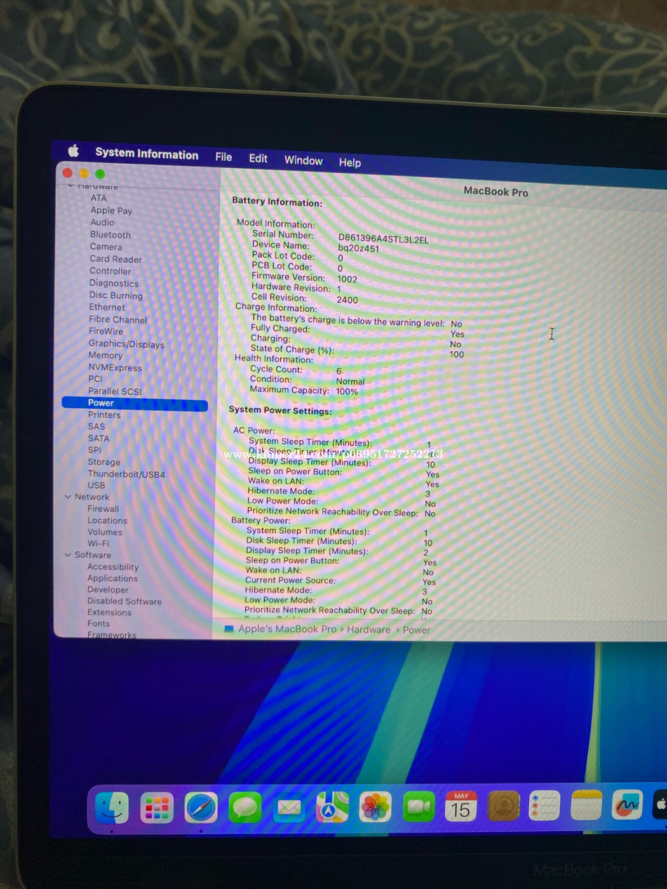Screen dimensions: 667x889
Task: Collapse the Network section chevron
Action: pos(67,497)
